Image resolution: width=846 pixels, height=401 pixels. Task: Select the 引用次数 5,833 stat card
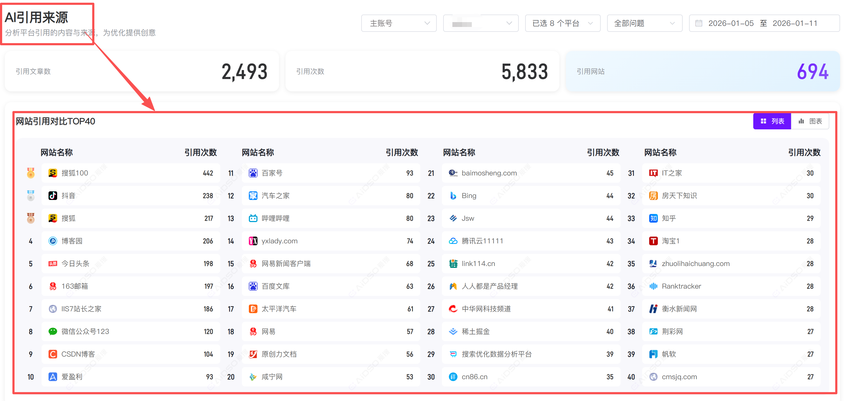422,71
